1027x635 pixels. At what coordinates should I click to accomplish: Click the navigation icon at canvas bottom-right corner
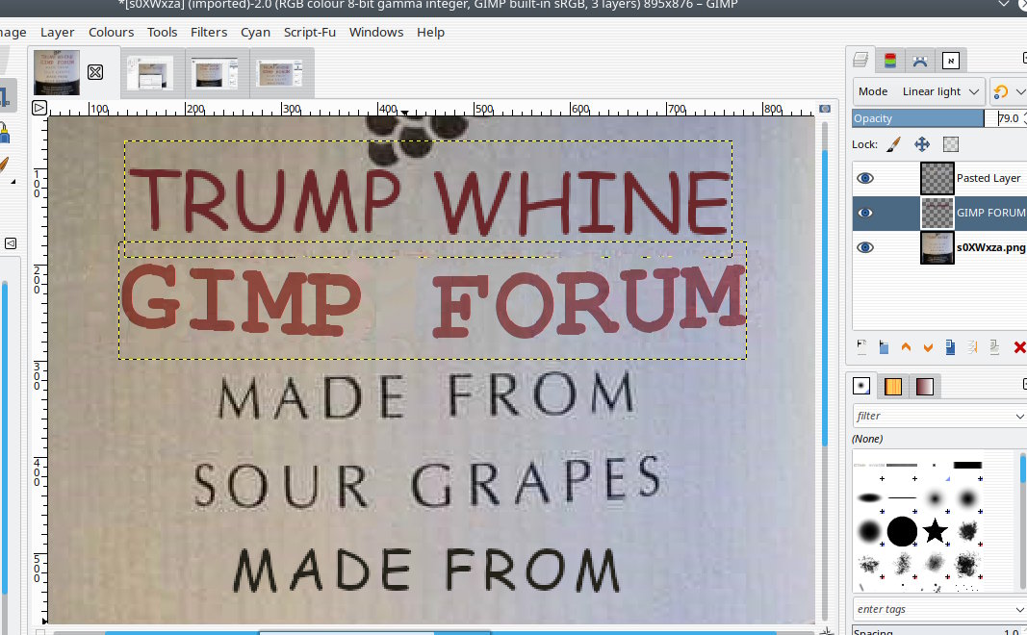827,631
